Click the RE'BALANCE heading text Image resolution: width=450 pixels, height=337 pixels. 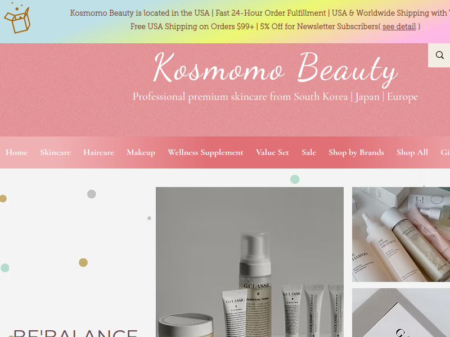pos(75,333)
